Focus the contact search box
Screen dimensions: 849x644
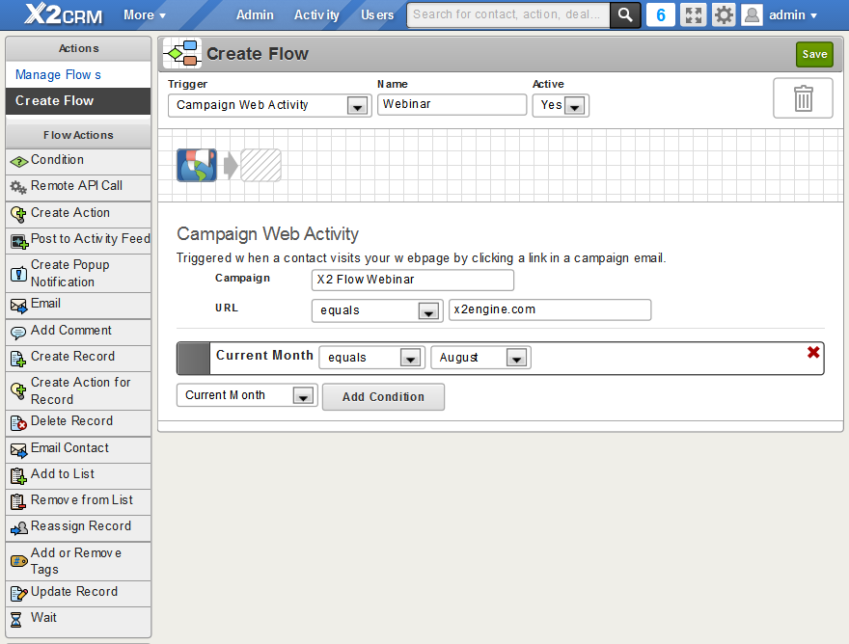pyautogui.click(x=508, y=14)
